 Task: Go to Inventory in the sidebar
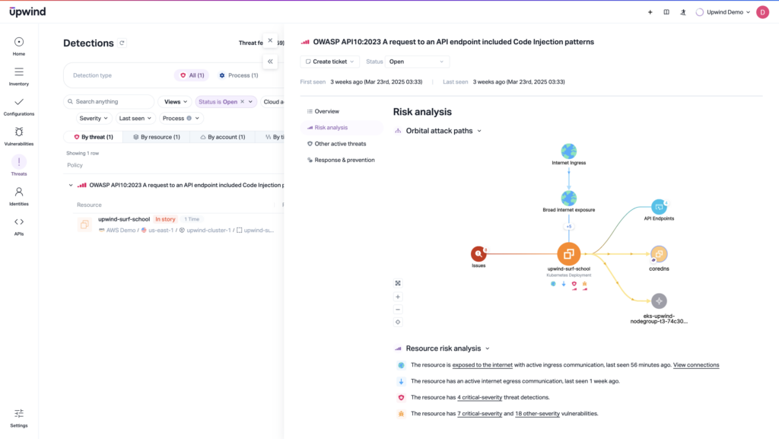[19, 75]
